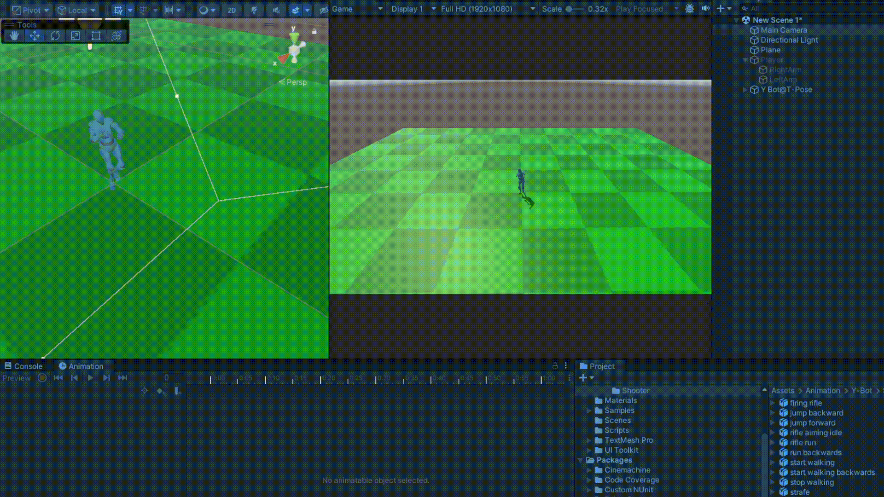Viewport: 884px width, 497px height.
Task: Click Animation in the Assets breadcrumb
Action: point(822,391)
